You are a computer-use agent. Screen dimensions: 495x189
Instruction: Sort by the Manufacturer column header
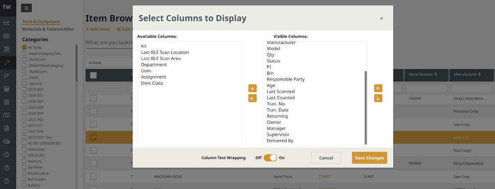(467, 75)
